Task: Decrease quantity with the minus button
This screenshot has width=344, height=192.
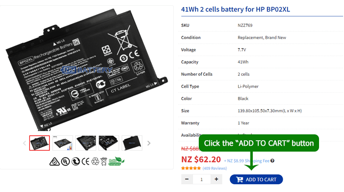Action: click(x=187, y=179)
